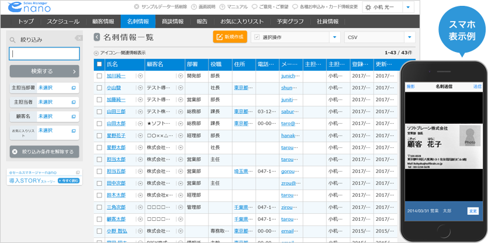Tap 送信 on the phone screen
The height and width of the screenshot is (243, 488).
click(x=477, y=86)
